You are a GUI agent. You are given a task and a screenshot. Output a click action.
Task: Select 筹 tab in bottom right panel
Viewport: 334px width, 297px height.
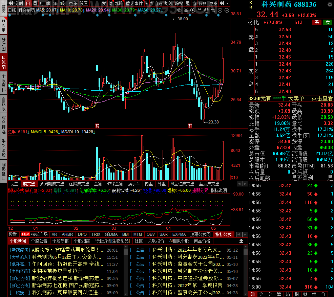pyautogui.click(x=279, y=294)
